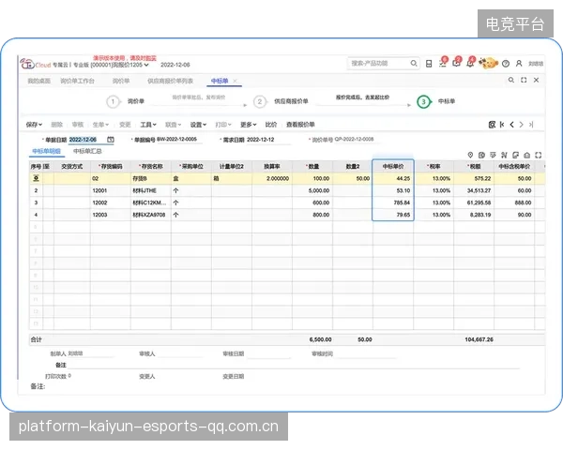
Task: Switch to the 我的桌面 tab
Action: pyautogui.click(x=38, y=81)
